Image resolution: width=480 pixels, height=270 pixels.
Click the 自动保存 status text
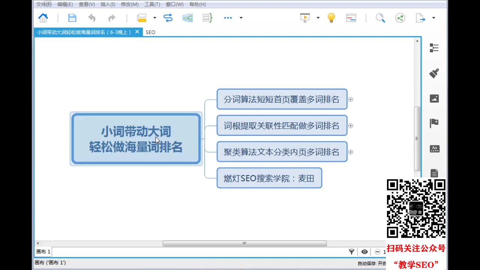click(x=372, y=264)
